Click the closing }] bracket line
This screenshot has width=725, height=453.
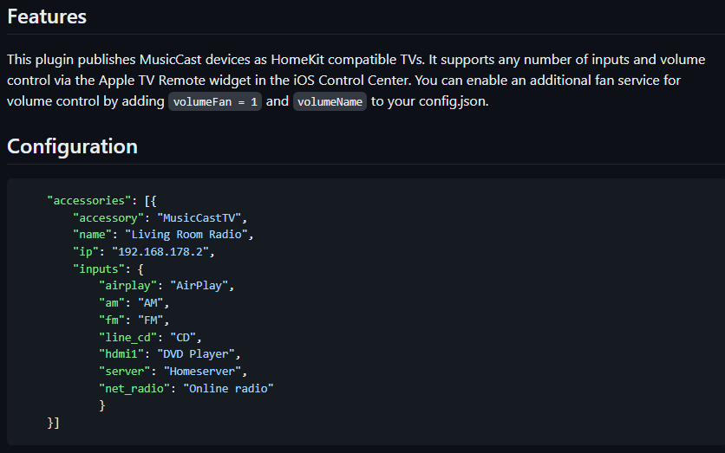point(53,422)
